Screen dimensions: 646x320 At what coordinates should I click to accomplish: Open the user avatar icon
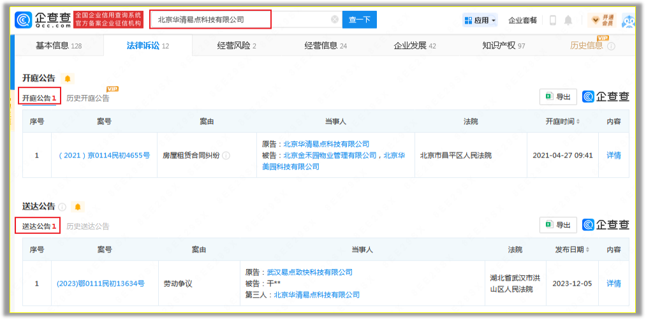(x=628, y=20)
